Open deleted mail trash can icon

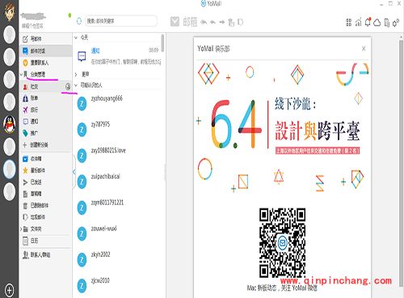click(x=25, y=205)
